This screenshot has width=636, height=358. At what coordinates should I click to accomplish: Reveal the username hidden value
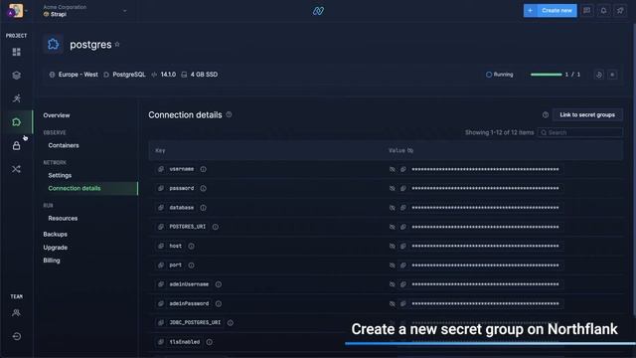pos(393,169)
